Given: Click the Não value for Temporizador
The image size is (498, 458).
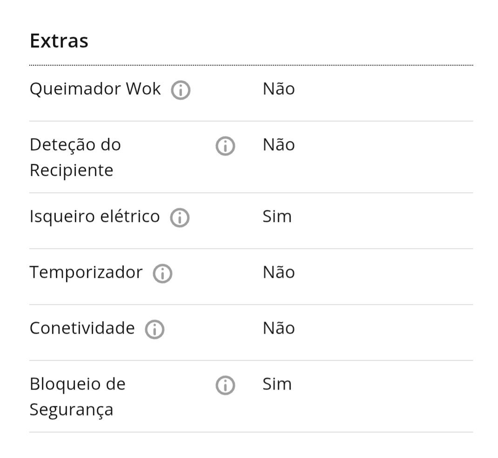Looking at the screenshot, I should (x=279, y=272).
